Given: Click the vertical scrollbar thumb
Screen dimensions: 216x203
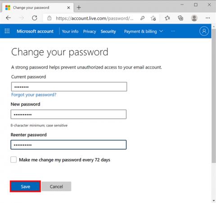Looking at the screenshot, I should pyautogui.click(x=214, y=96).
